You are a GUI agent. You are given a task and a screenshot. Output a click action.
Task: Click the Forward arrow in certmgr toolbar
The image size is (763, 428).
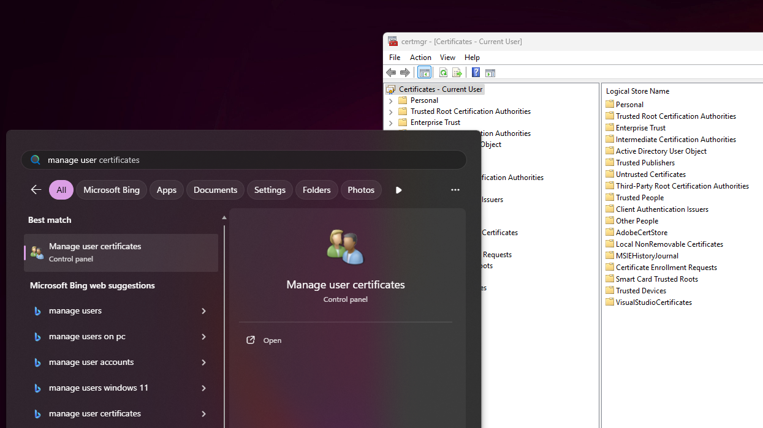(x=405, y=73)
